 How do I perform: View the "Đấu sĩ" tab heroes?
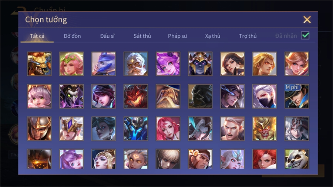tap(107, 36)
